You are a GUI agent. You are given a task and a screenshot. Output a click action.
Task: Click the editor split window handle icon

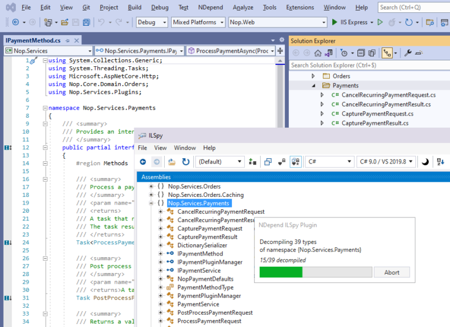click(x=280, y=51)
